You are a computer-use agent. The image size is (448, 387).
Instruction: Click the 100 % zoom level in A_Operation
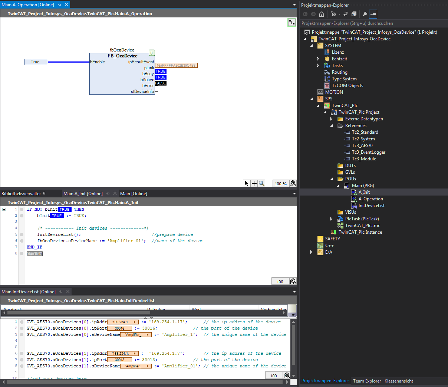point(281,183)
